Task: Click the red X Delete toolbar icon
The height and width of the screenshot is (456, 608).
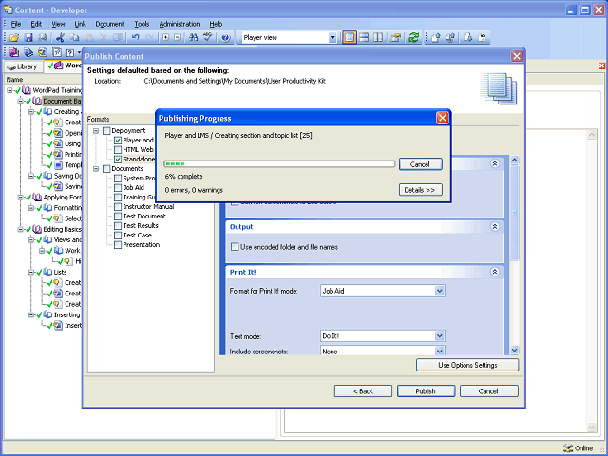Action: click(104, 38)
